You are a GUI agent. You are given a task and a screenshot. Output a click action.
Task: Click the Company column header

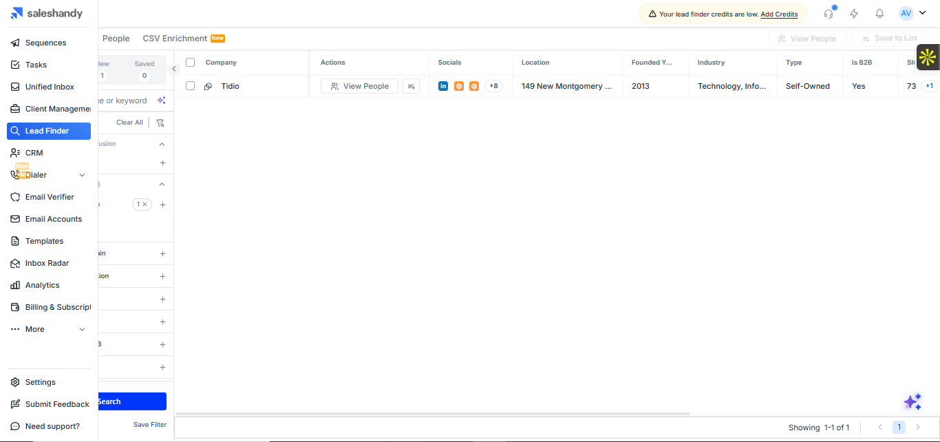(221, 63)
